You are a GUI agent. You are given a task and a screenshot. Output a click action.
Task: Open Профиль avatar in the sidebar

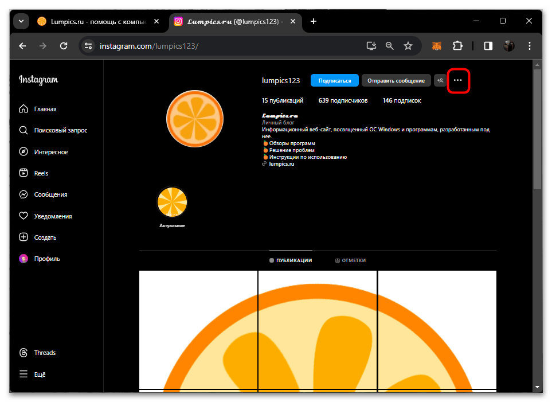(24, 259)
